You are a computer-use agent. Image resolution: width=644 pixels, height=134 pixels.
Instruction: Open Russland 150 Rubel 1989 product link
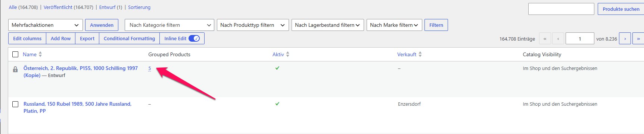tap(77, 107)
